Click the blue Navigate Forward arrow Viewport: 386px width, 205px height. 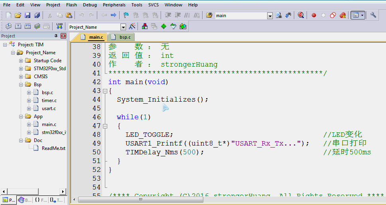tap(114, 15)
